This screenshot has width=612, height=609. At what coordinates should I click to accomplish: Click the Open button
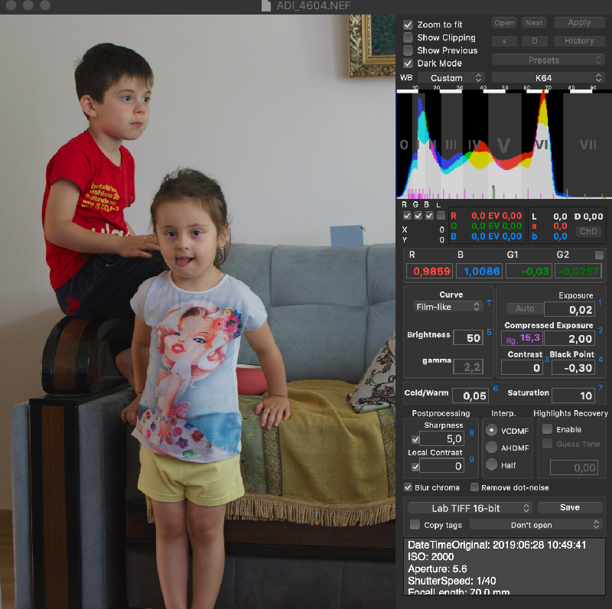click(504, 23)
